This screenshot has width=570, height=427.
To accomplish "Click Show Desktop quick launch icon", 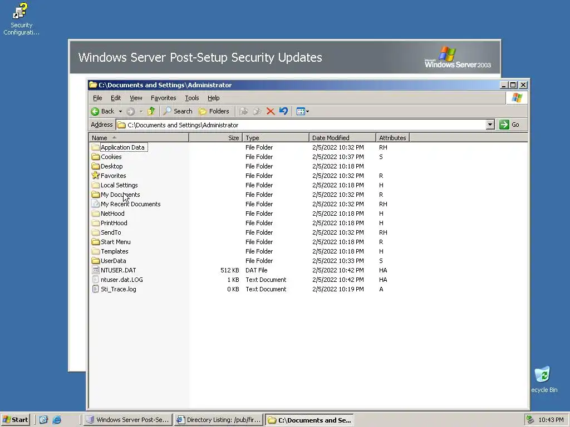I will [x=43, y=420].
